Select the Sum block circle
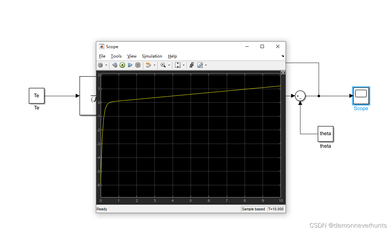The image size is (392, 231). pos(300,96)
